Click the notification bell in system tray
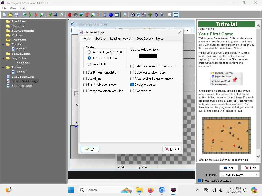 point(245,190)
